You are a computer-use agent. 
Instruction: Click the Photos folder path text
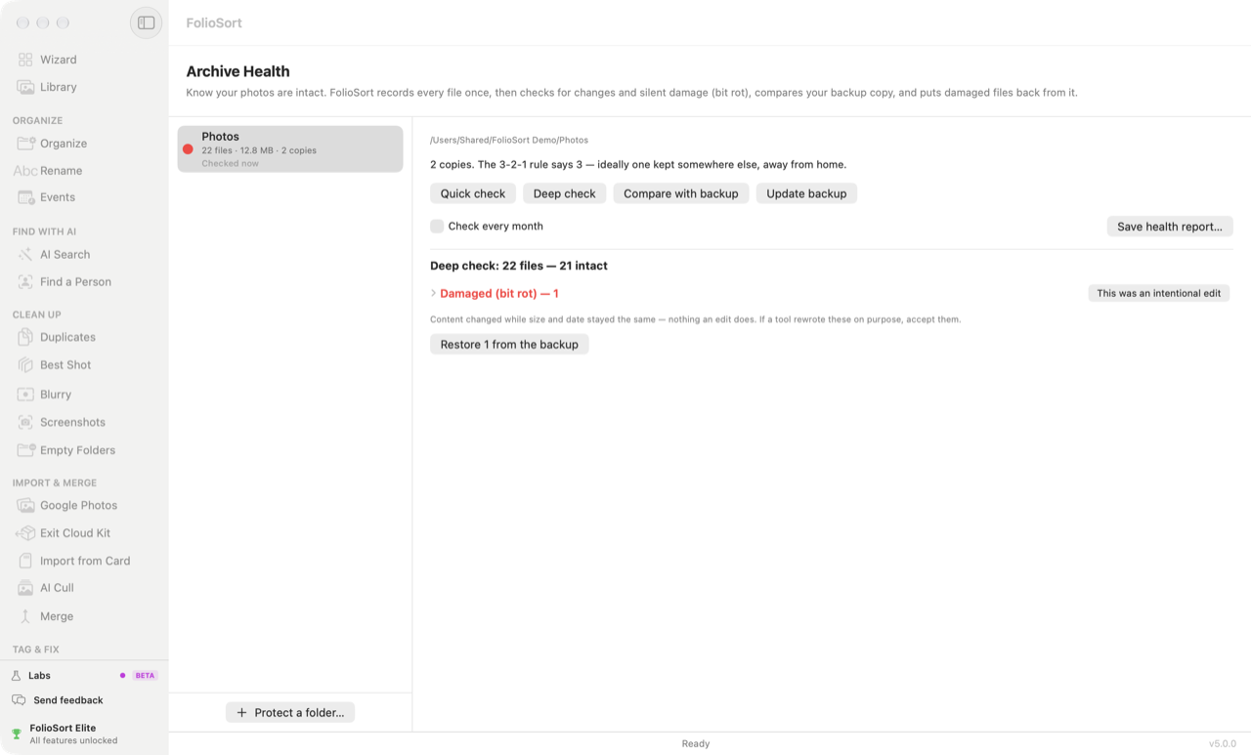(509, 141)
